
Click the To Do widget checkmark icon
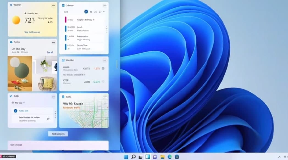click(11, 96)
